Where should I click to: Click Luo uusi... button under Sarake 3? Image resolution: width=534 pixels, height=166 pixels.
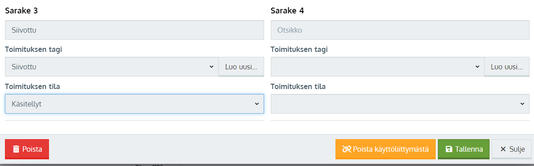pyautogui.click(x=241, y=67)
